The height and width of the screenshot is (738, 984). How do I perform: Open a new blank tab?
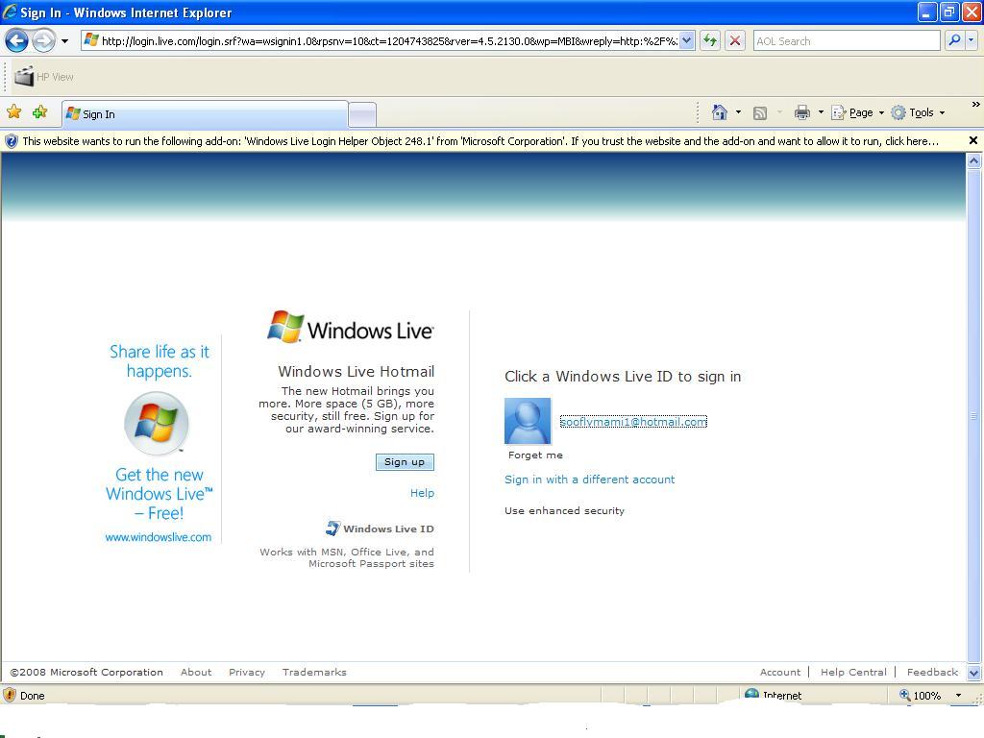point(362,115)
